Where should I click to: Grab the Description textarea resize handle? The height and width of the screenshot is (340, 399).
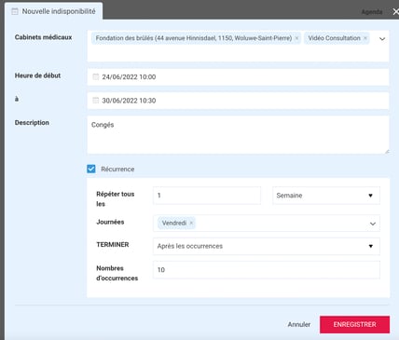387,152
